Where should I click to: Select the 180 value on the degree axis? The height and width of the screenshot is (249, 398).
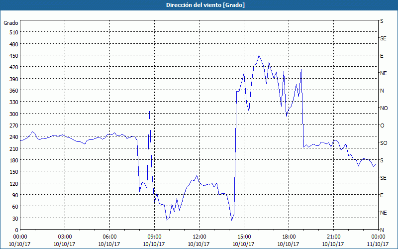click(x=14, y=160)
